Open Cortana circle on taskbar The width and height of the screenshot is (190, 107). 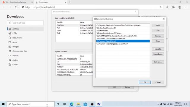click(x=58, y=104)
